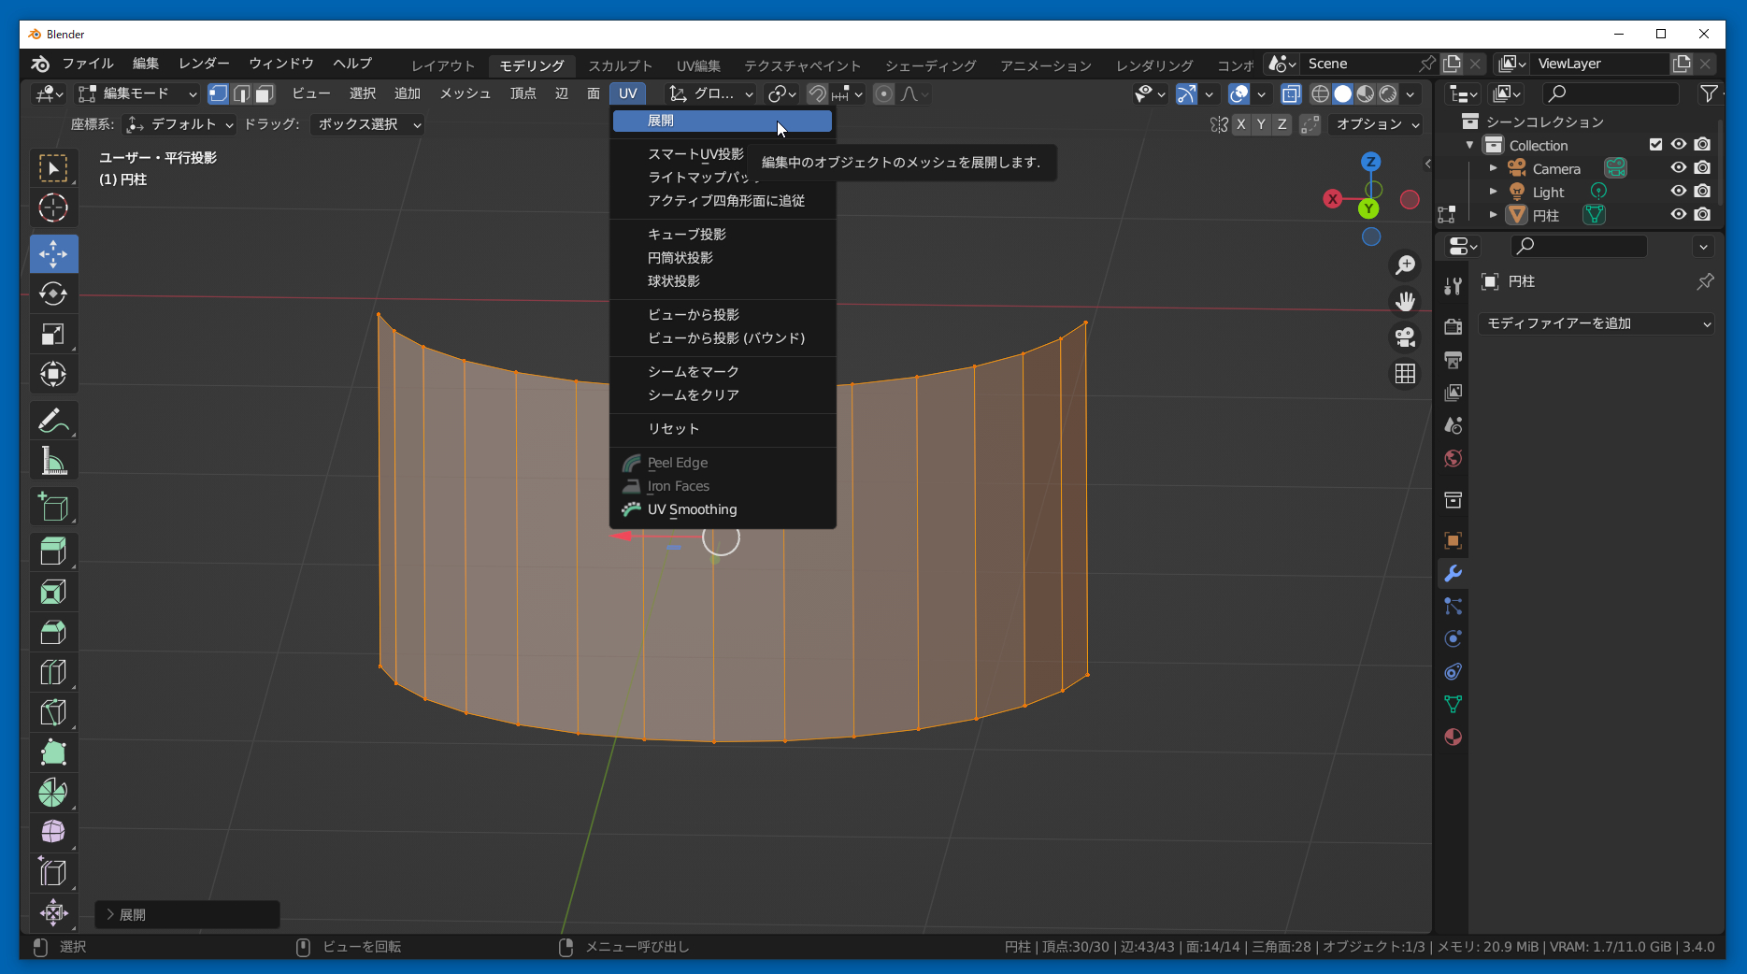Click the viewport zoom magnifier icon
Screen dimensions: 1747x974
point(1405,265)
